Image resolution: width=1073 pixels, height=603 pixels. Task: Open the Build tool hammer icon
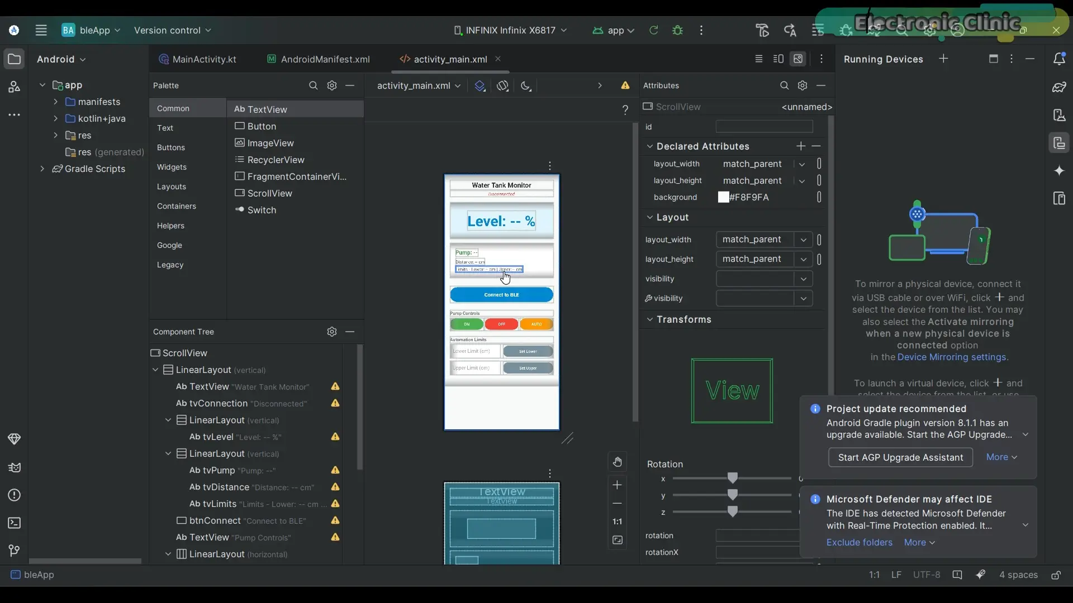click(762, 30)
